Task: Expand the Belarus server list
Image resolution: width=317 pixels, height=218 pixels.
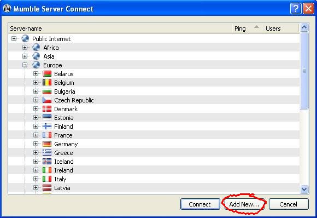Action: click(36, 74)
